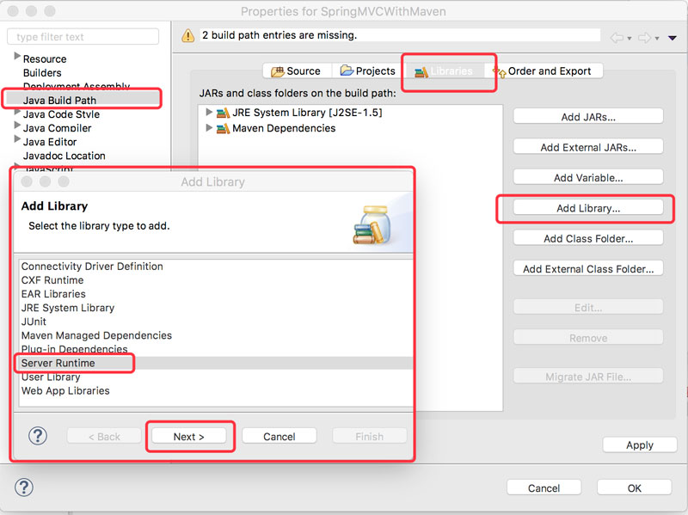Click the type filter text field
Image resolution: width=688 pixels, height=515 pixels.
[83, 36]
